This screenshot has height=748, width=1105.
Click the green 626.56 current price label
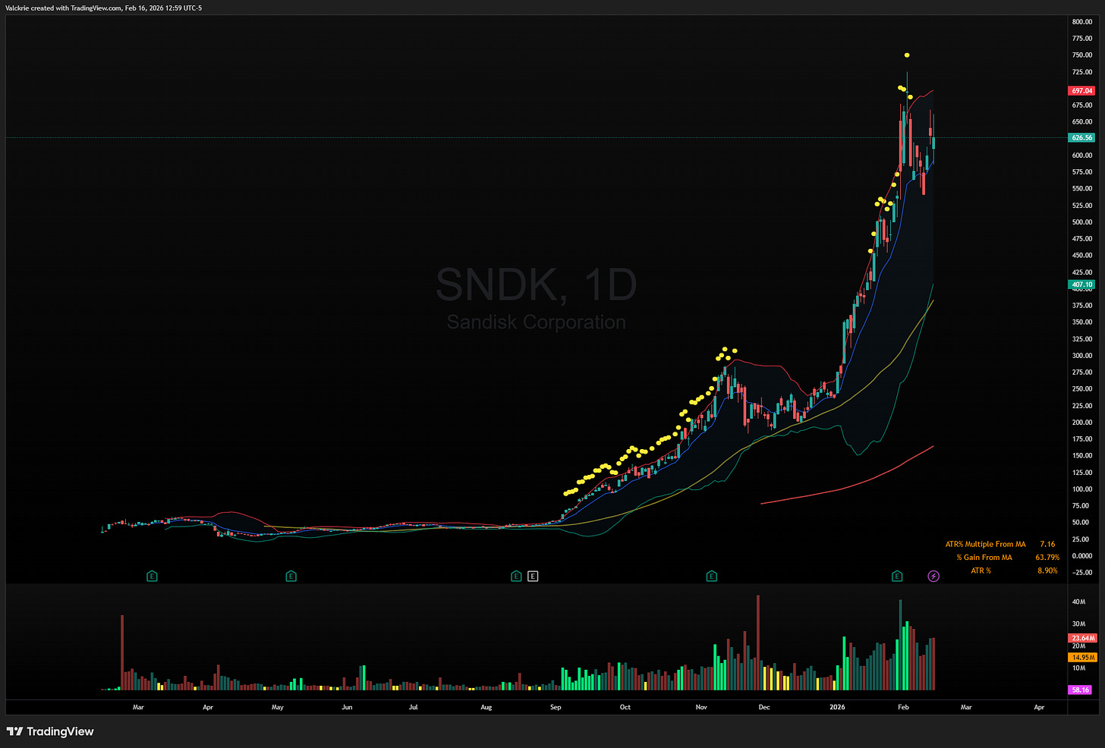(1081, 137)
